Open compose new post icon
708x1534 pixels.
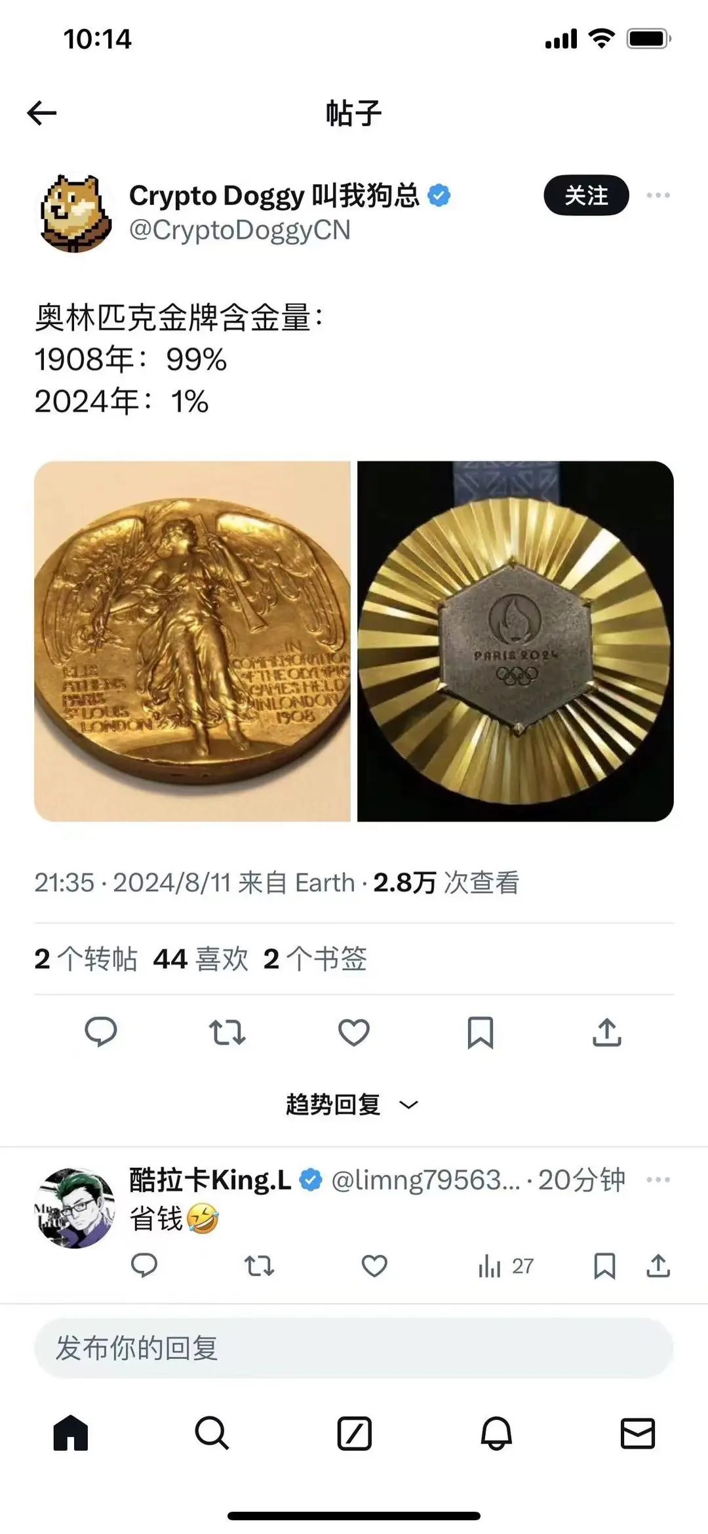(355, 1433)
